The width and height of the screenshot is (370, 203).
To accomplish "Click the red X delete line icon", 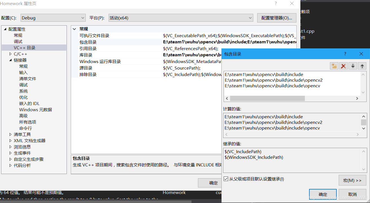I will (x=343, y=66).
